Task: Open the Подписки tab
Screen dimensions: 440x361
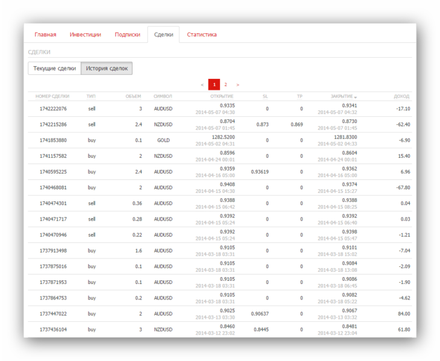Action: tap(127, 34)
